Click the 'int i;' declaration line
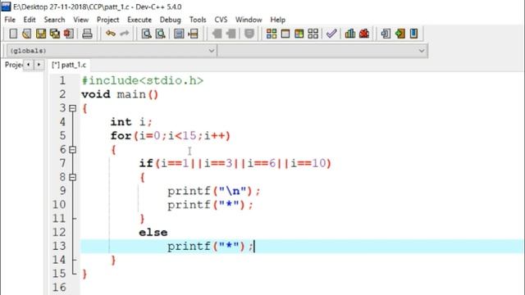This screenshot has height=295, width=525. pyautogui.click(x=131, y=122)
